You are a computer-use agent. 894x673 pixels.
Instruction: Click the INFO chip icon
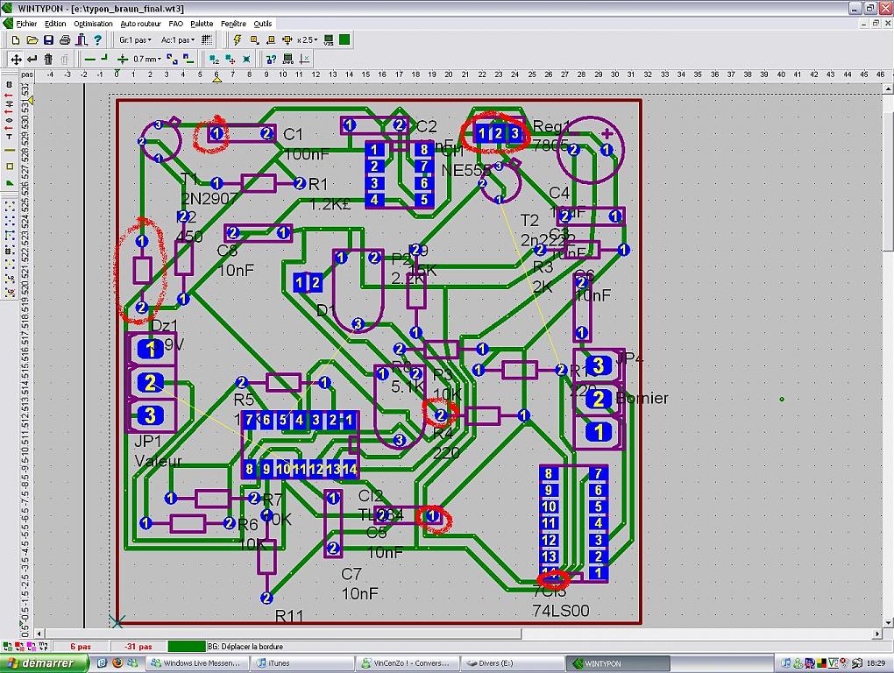(288, 59)
